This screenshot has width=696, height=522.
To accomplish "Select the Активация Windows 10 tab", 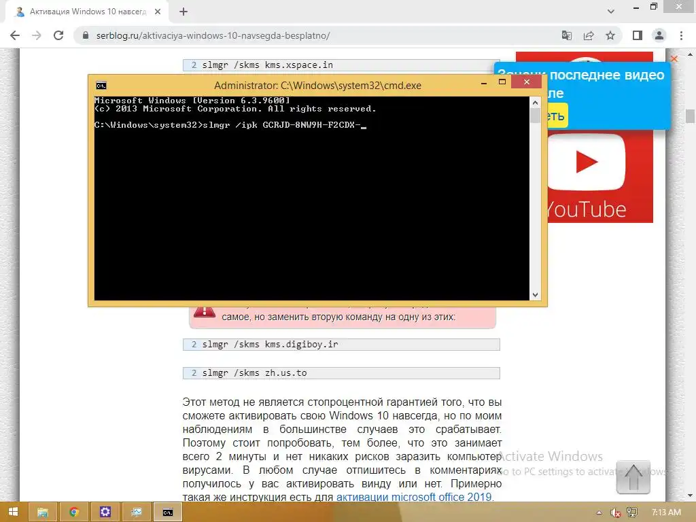I will 87,12.
